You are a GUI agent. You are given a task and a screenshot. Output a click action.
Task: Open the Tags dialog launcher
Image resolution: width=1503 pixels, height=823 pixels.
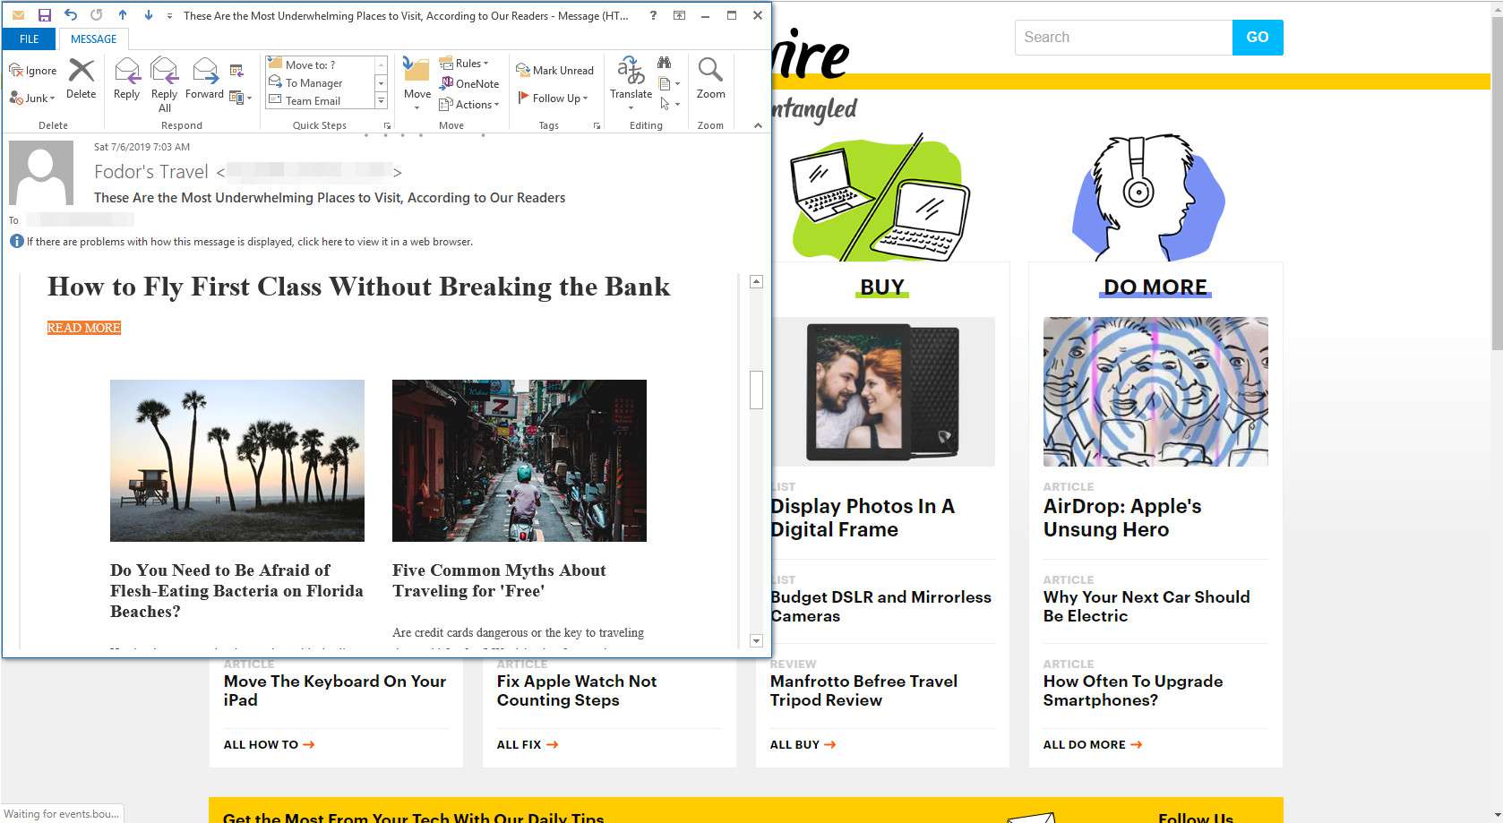point(597,126)
